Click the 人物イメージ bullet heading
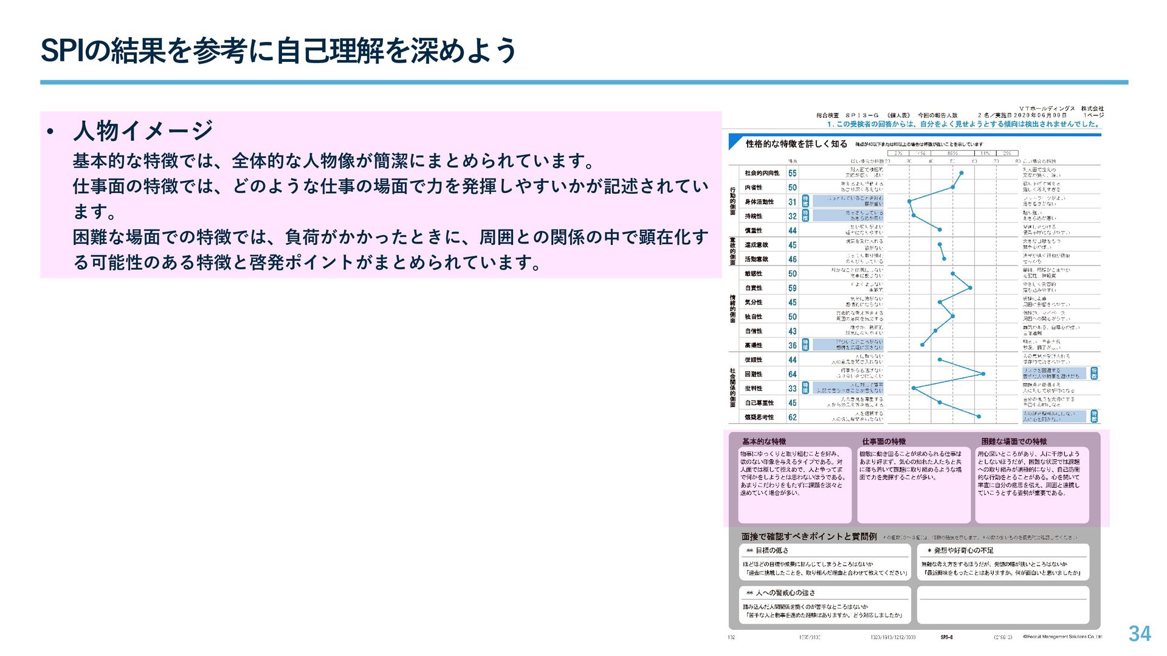This screenshot has height=656, width=1167. click(143, 131)
